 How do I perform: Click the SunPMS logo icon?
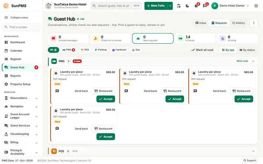[6, 6]
